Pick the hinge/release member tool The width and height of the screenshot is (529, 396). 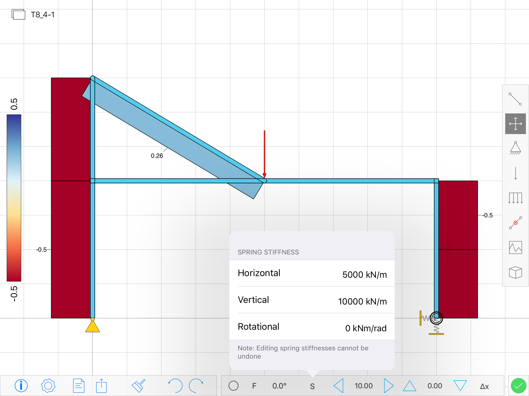point(515,223)
